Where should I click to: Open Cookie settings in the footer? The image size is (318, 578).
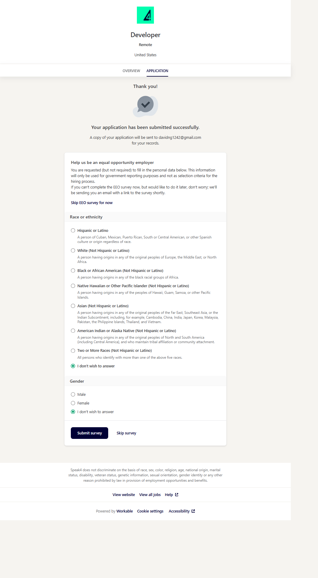[x=150, y=511]
